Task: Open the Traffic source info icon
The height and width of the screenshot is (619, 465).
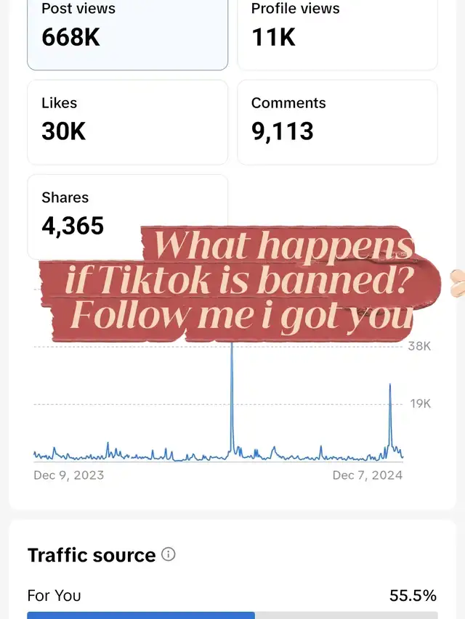Action: coord(169,554)
